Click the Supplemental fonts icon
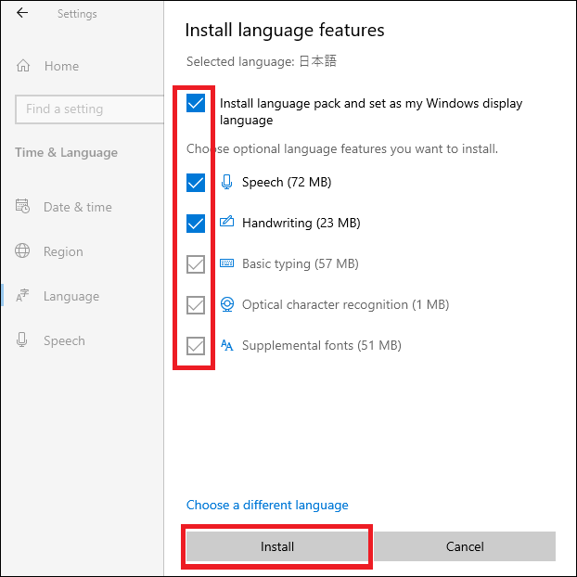The height and width of the screenshot is (577, 577). [x=227, y=345]
